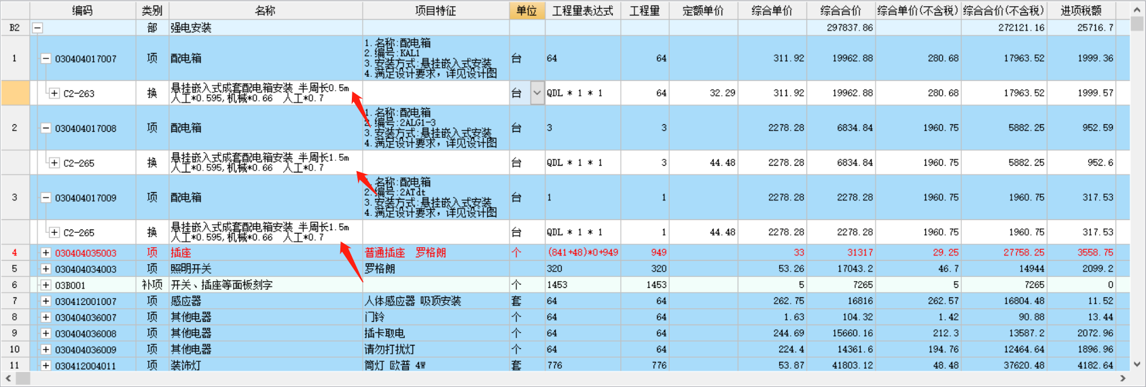Image resolution: width=1146 pixels, height=387 pixels.
Task: Expand item 030412004011 装饰灯
Action: tap(46, 365)
